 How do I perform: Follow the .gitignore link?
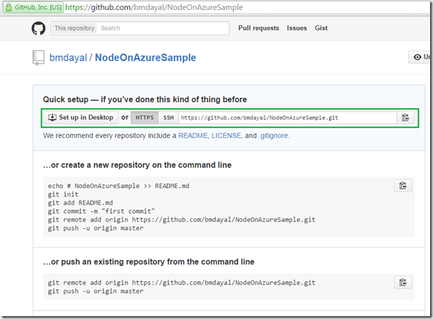273,135
